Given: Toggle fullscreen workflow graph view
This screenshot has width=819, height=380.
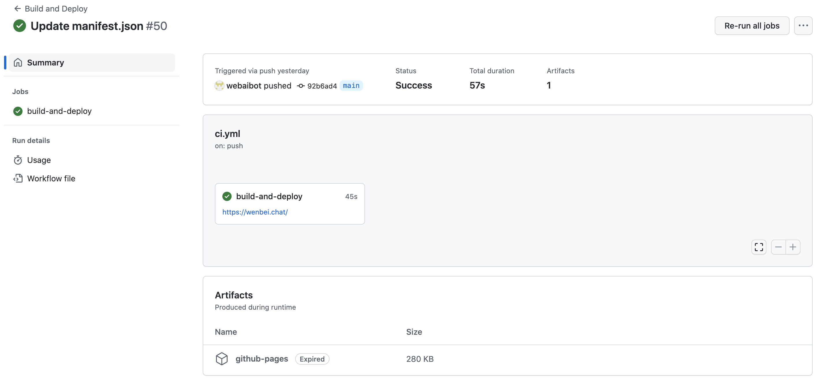Looking at the screenshot, I should tap(758, 247).
